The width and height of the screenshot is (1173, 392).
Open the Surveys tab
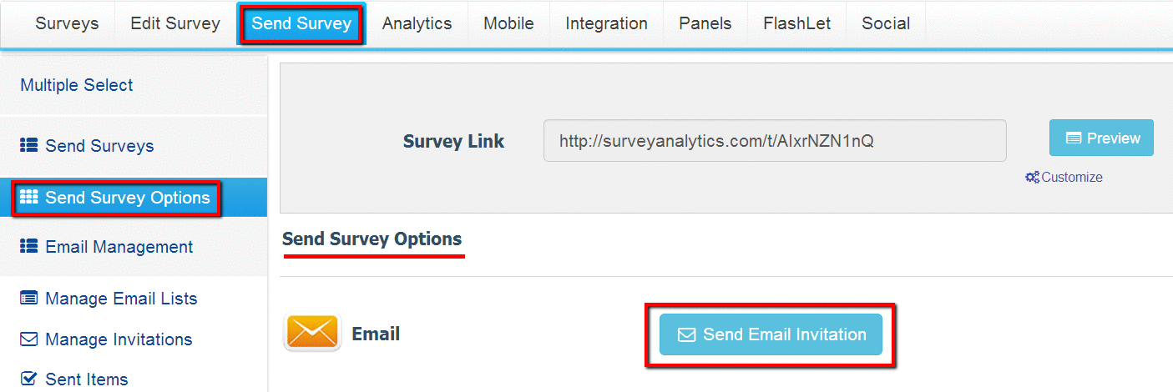(67, 24)
